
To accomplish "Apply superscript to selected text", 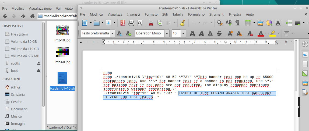I will point(230,33).
